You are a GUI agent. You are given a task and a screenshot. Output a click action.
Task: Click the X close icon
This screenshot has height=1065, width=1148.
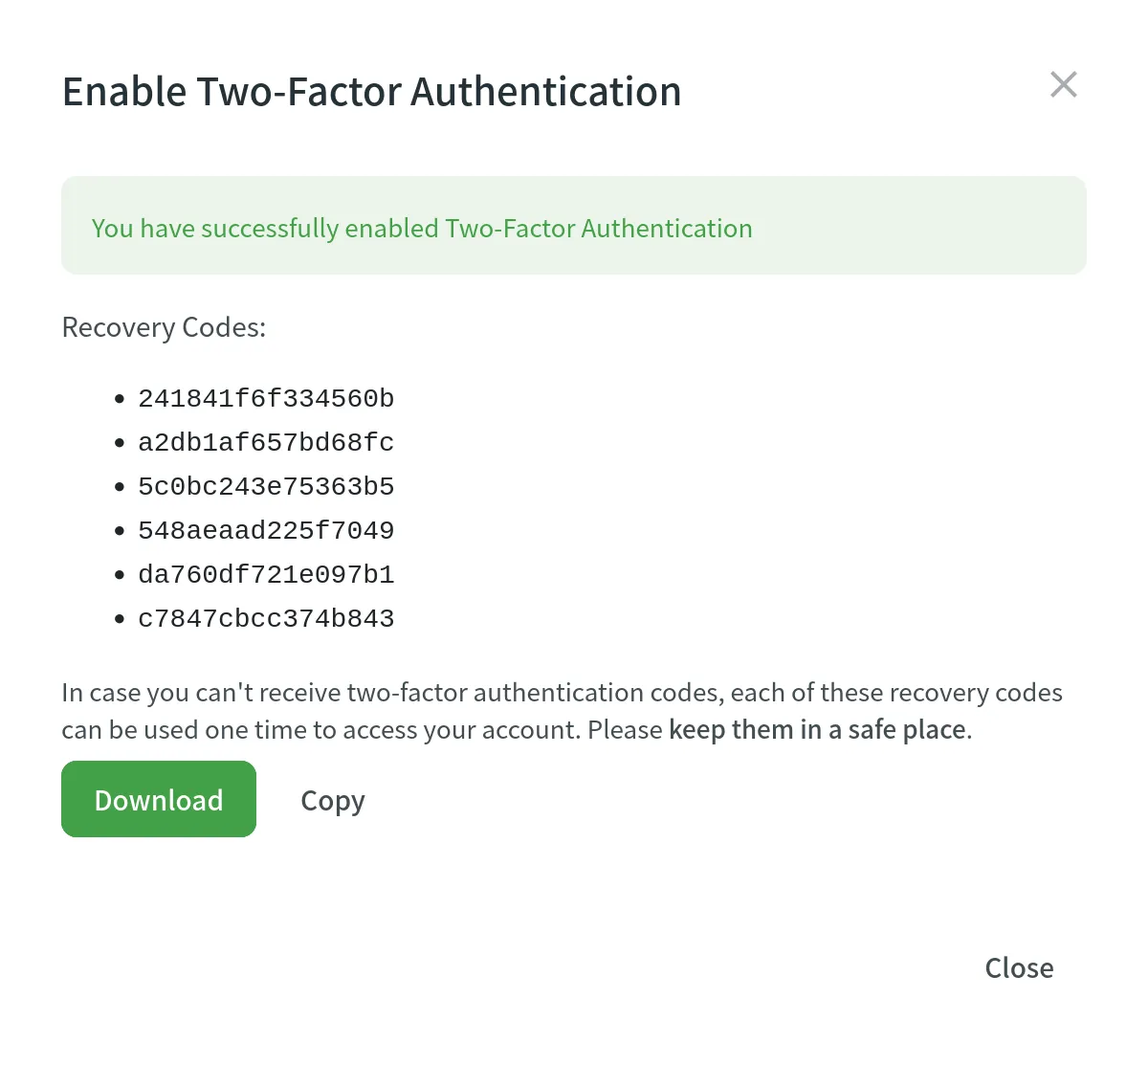(x=1063, y=84)
